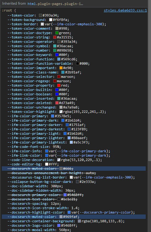Click the --ifm-color-primary-lighter swatch #80aaef

point(69,138)
